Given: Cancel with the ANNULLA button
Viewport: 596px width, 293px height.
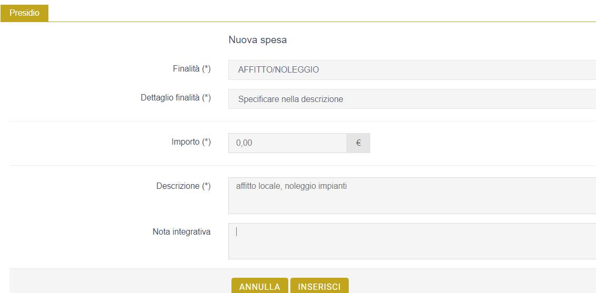Looking at the screenshot, I should pos(260,286).
